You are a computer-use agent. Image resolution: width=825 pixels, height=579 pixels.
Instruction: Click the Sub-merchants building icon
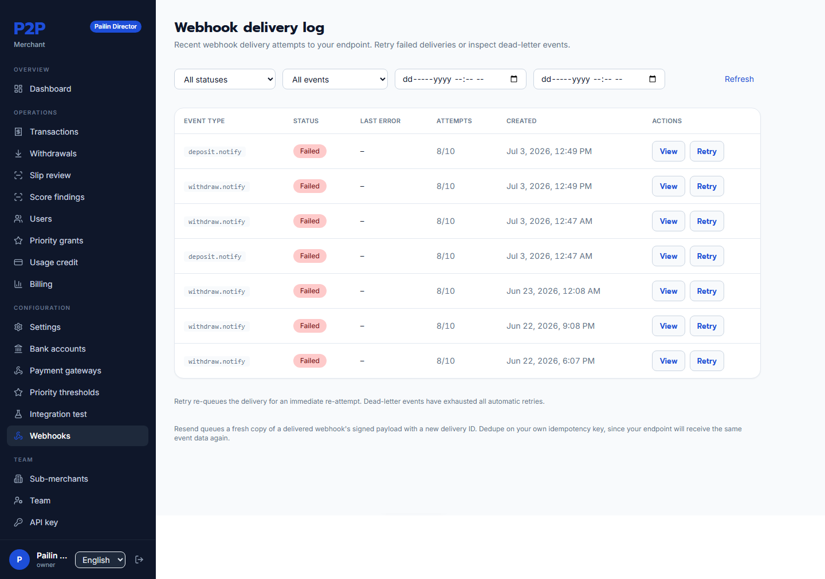click(18, 479)
